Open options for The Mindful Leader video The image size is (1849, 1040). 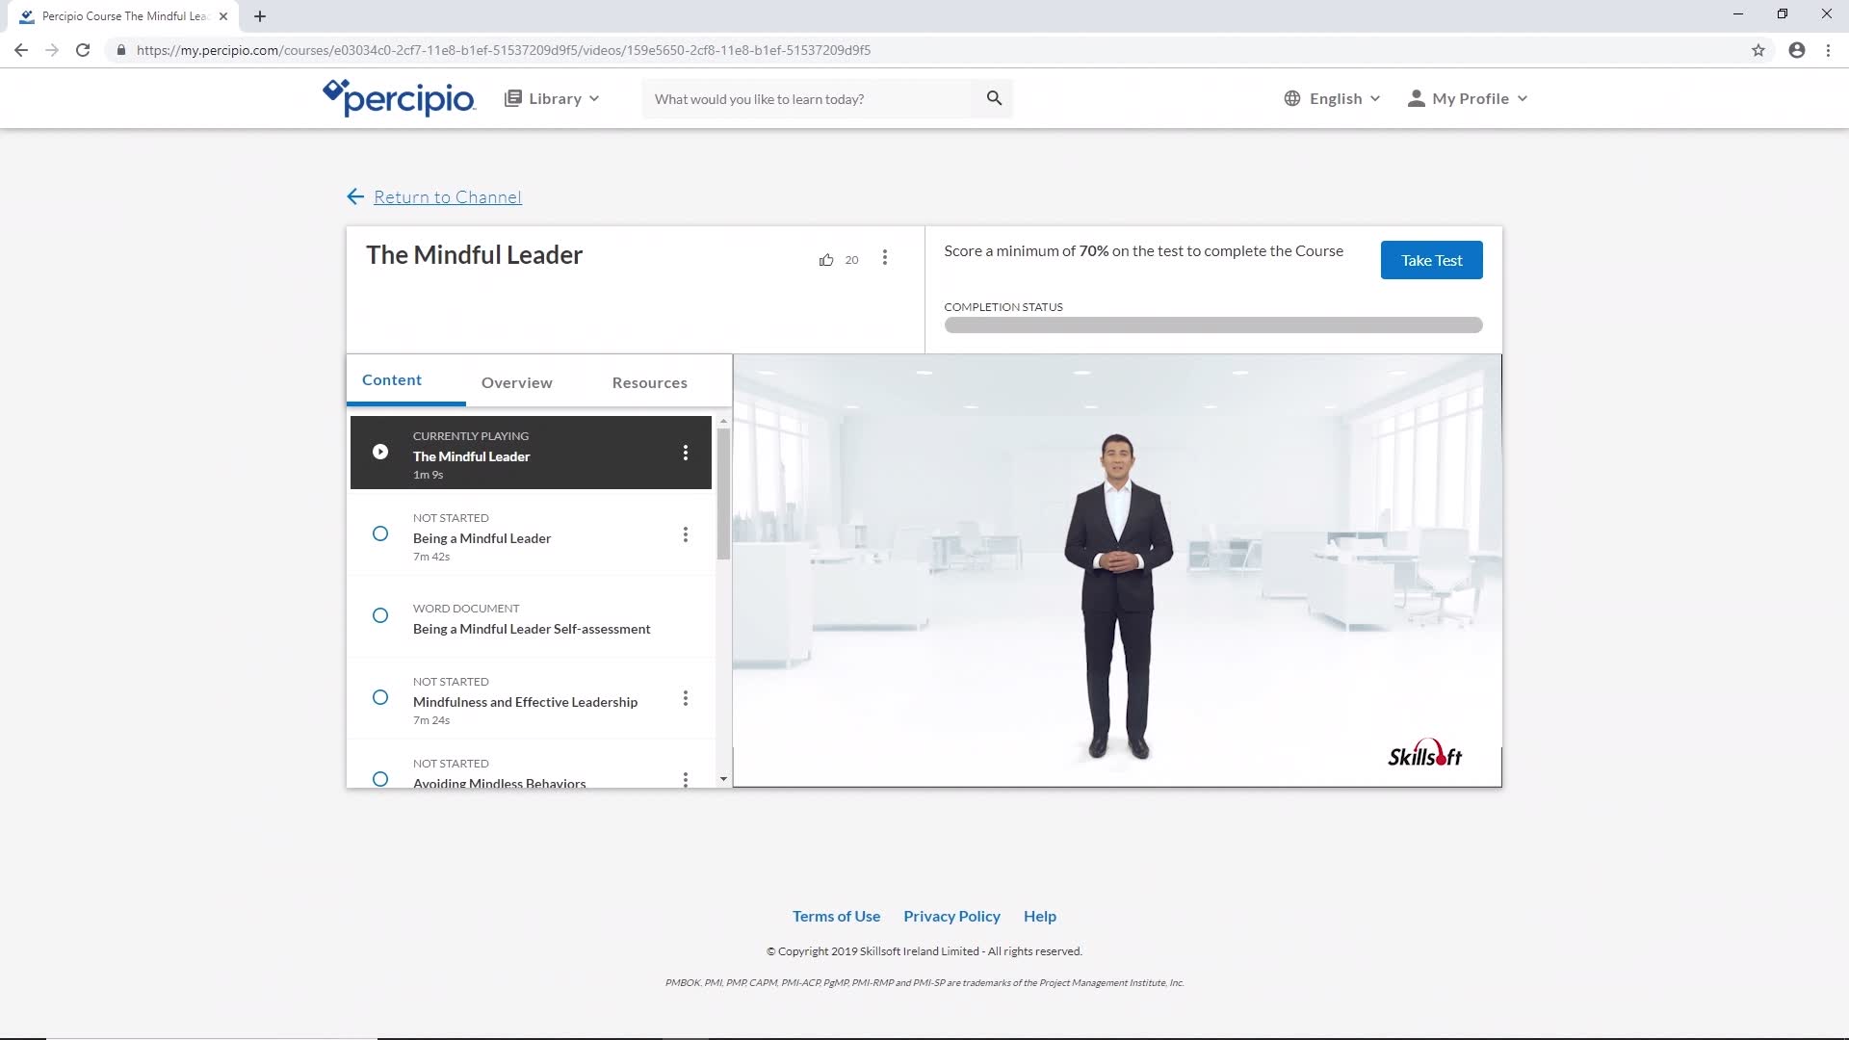tap(686, 453)
